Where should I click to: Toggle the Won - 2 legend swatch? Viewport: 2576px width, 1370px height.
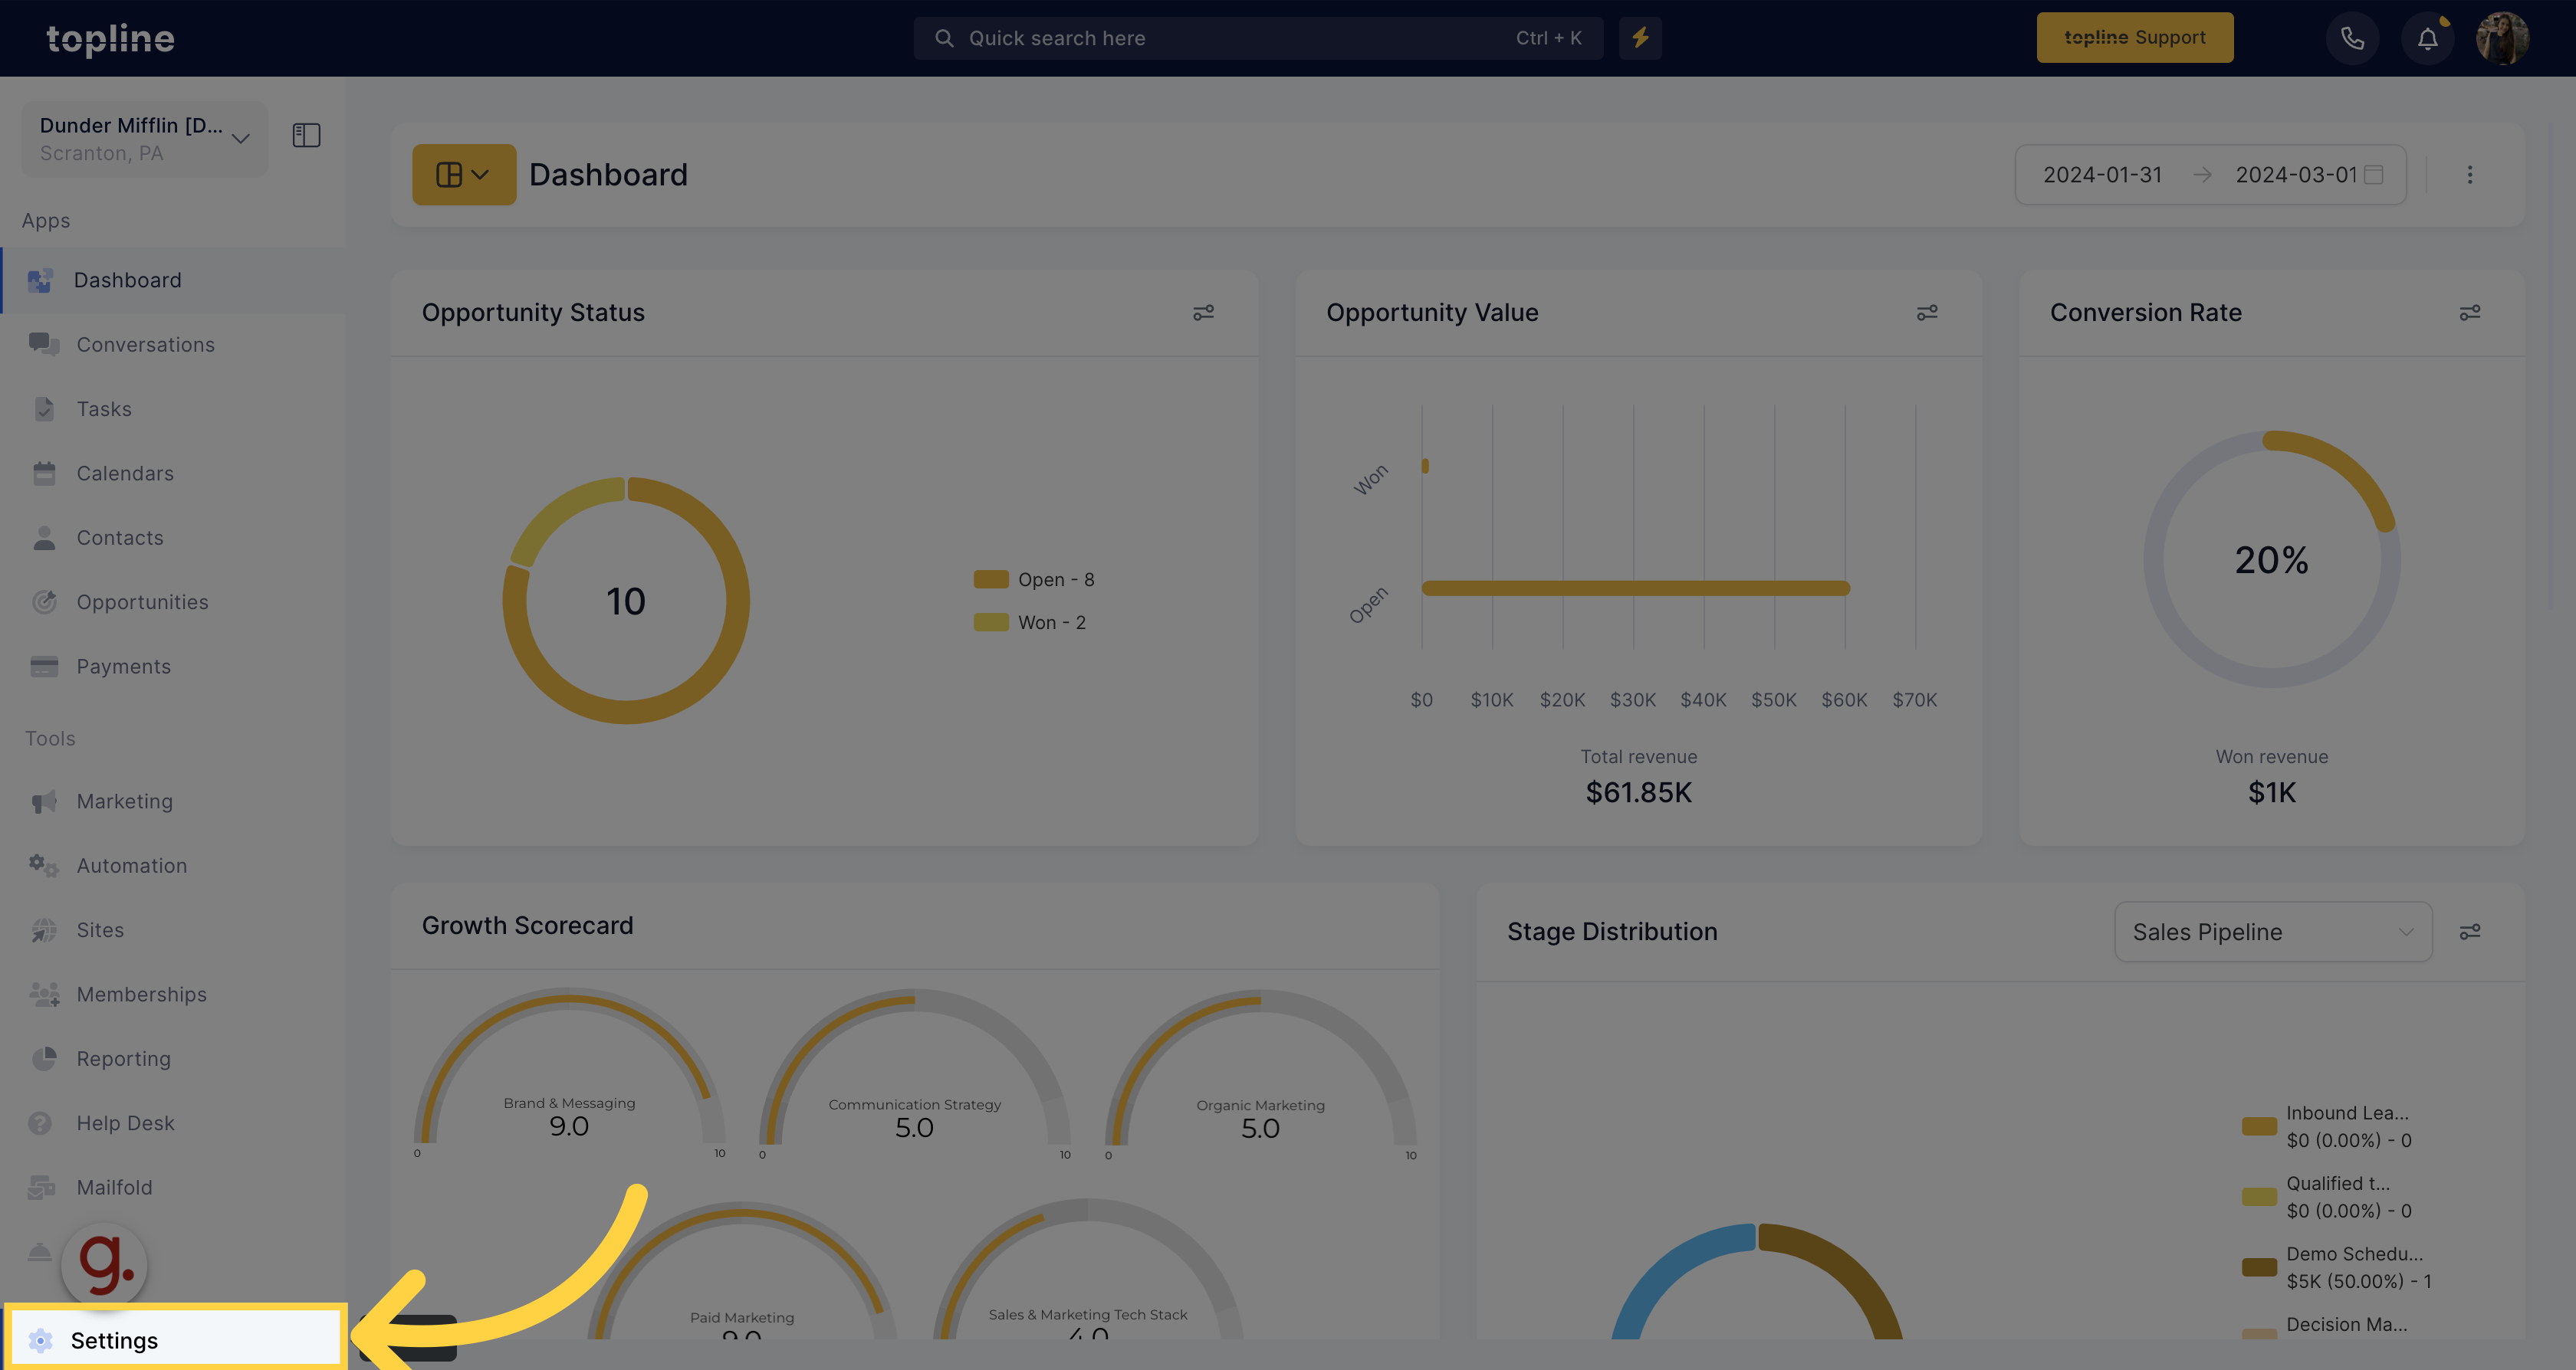[991, 622]
